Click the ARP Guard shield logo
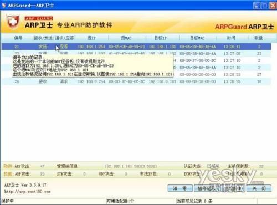 click(13, 22)
